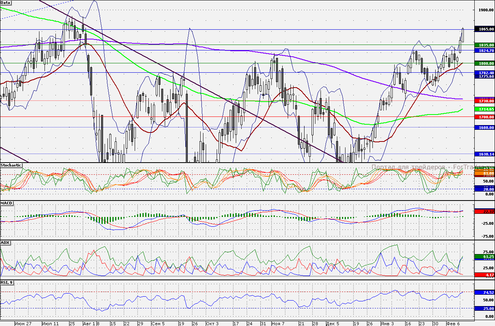Click the MACD indicator label
The width and height of the screenshot is (495, 326).
tap(7, 204)
